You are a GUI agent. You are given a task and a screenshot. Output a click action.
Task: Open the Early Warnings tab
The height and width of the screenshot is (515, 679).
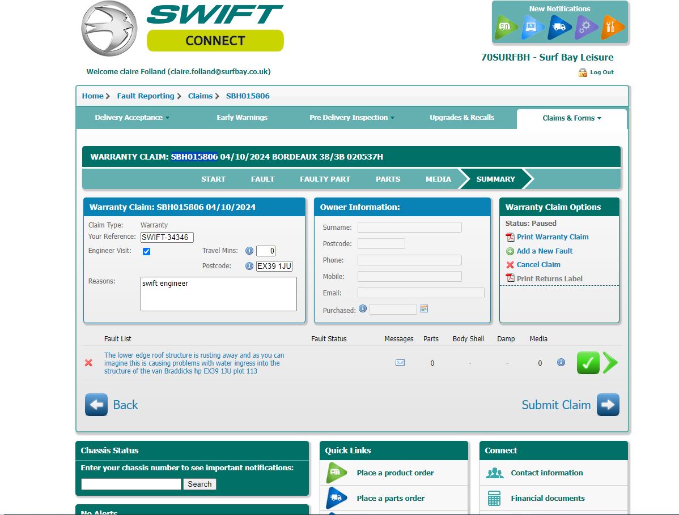pos(242,118)
